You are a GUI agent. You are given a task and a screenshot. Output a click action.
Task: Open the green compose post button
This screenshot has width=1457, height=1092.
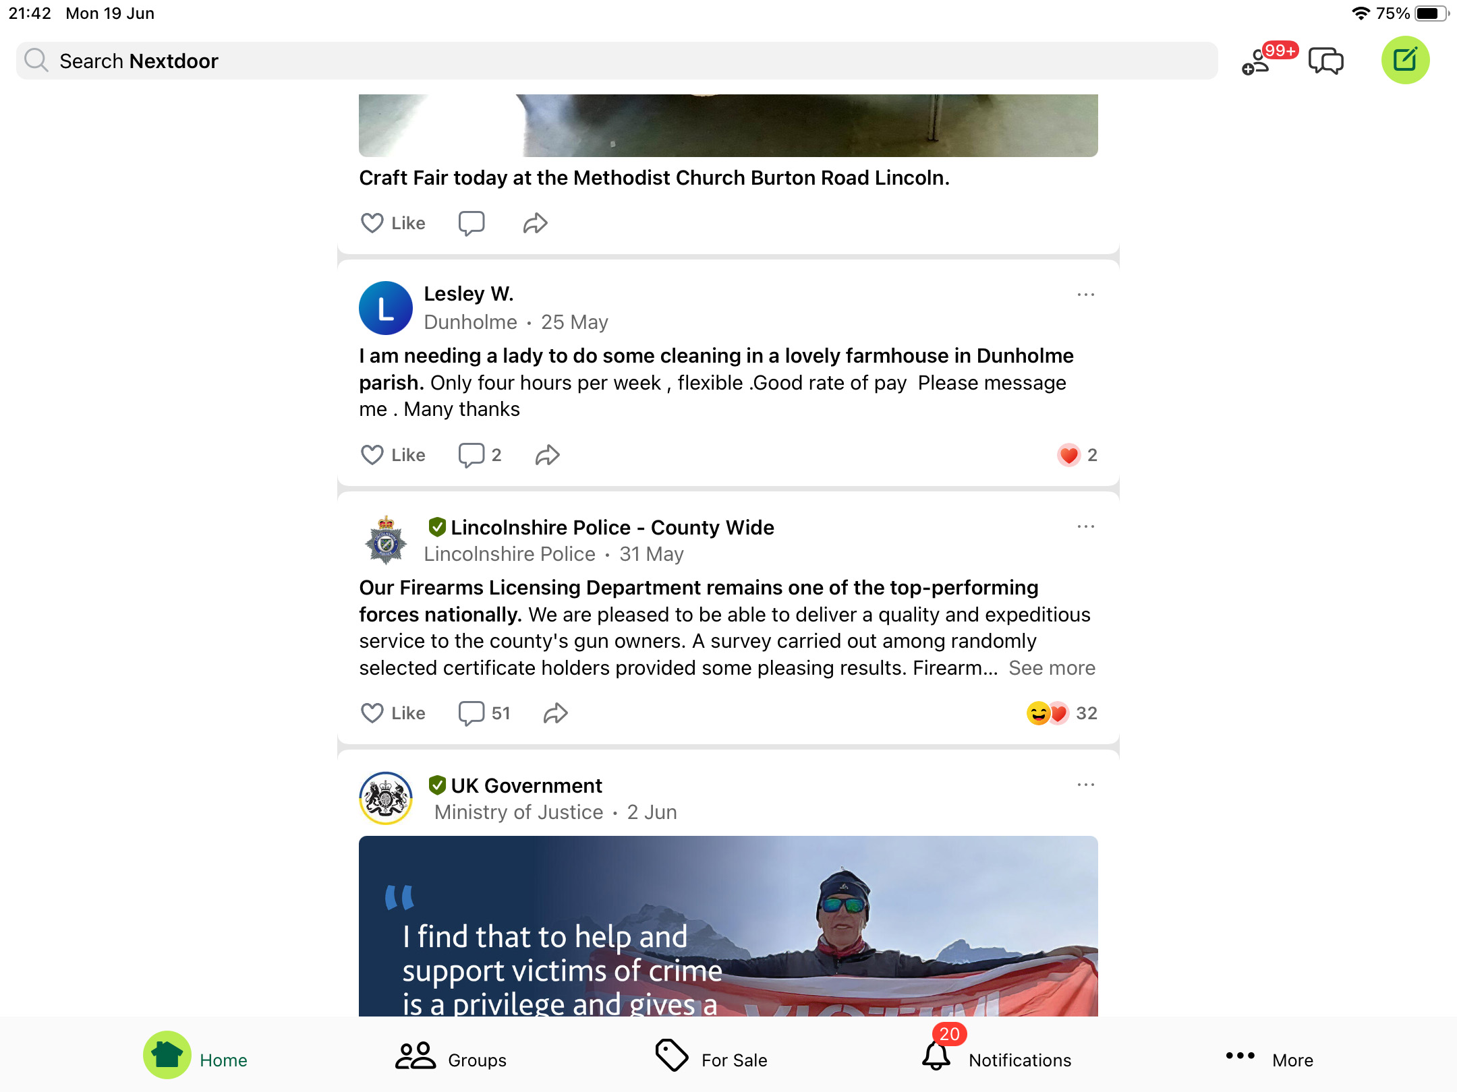(x=1405, y=60)
